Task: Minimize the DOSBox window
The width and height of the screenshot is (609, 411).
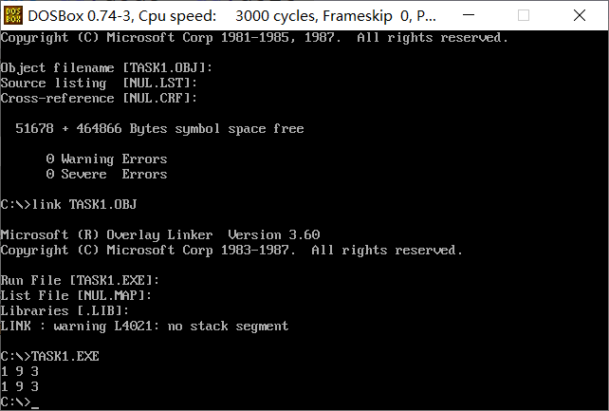Action: tap(469, 15)
